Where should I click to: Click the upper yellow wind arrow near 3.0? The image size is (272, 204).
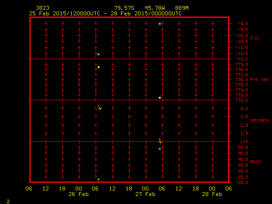(x=99, y=108)
